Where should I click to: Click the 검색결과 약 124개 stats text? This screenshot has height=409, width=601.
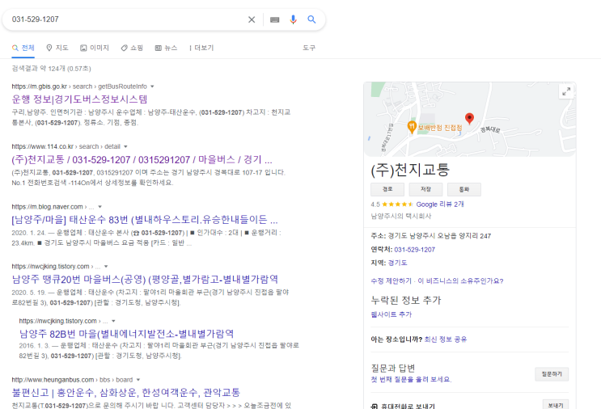(51, 69)
